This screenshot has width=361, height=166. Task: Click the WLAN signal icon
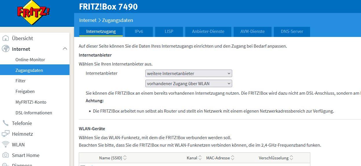click(6, 145)
